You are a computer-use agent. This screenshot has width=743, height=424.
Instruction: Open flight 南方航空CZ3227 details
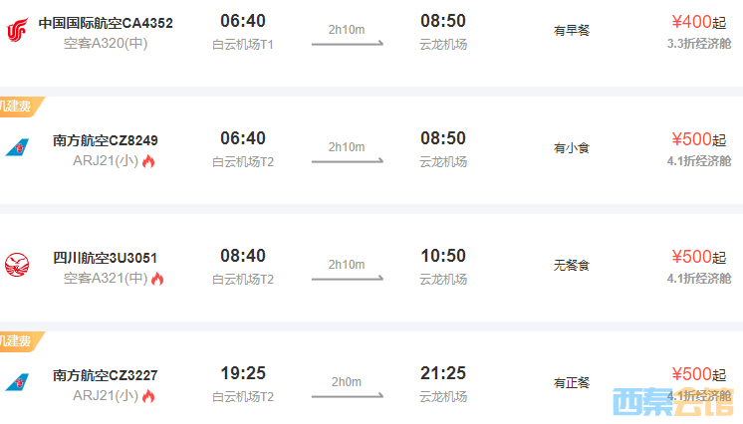coord(105,376)
